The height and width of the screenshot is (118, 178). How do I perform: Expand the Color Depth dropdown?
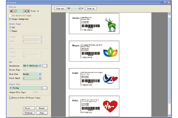(40, 78)
